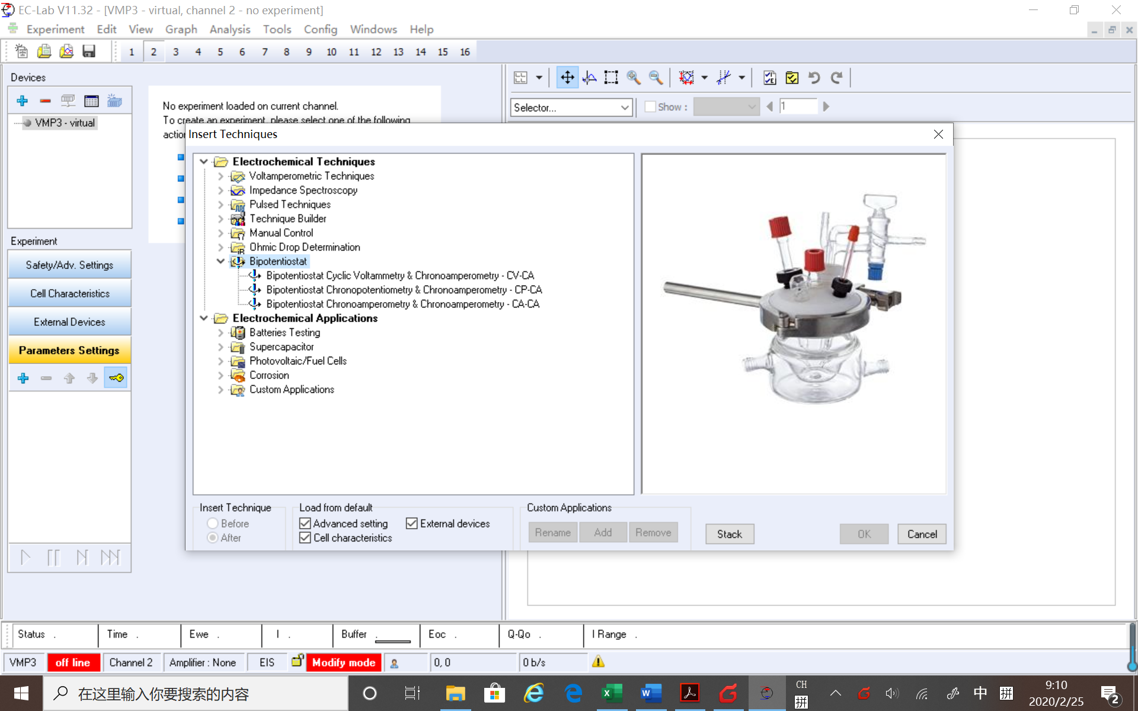Open Excel from the Windows taskbar
Screen dimensions: 1138x711
click(611, 693)
